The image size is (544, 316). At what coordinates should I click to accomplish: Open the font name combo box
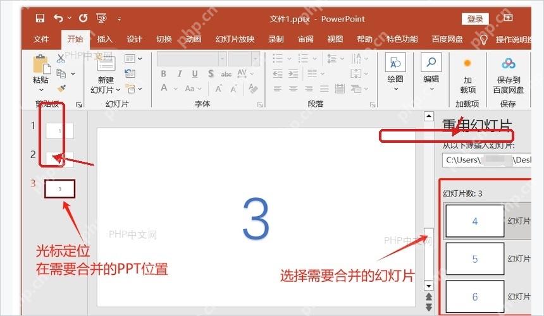pyautogui.click(x=192, y=59)
